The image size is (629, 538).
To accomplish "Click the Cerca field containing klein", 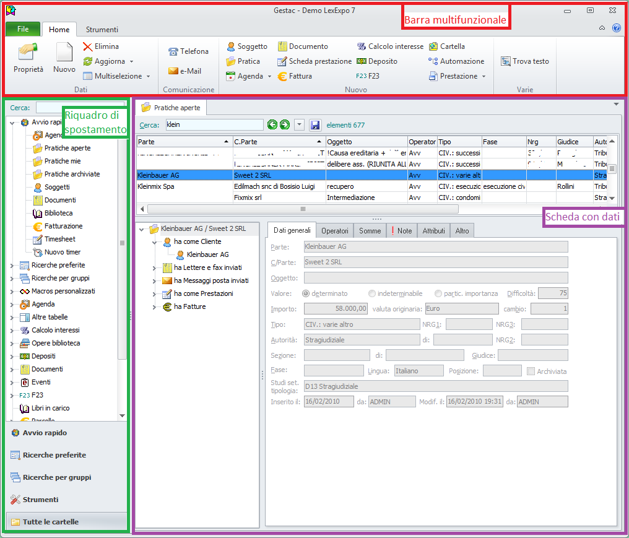I will [215, 125].
